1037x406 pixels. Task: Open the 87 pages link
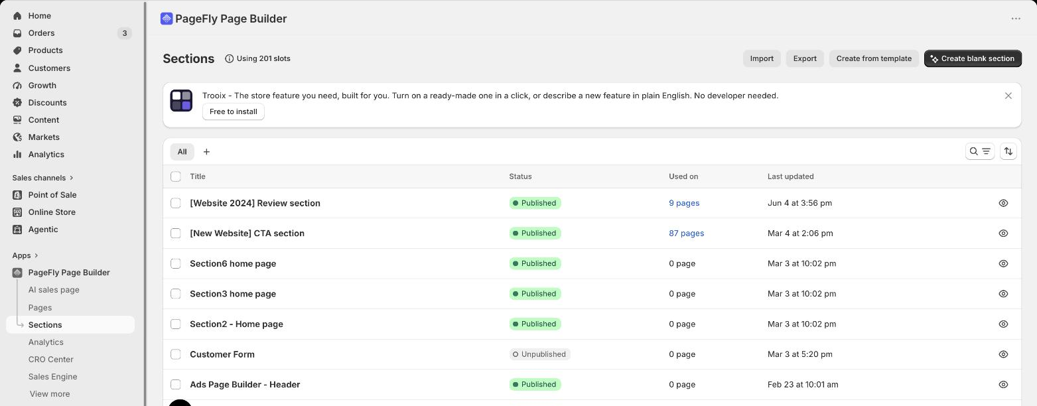pos(687,234)
